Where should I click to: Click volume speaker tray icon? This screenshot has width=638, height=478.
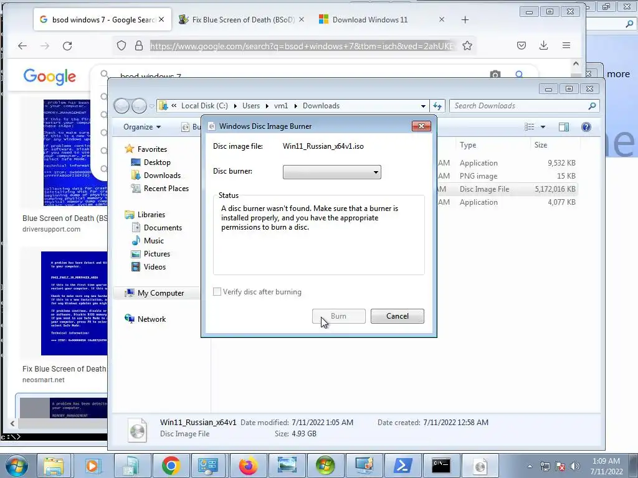pyautogui.click(x=575, y=466)
